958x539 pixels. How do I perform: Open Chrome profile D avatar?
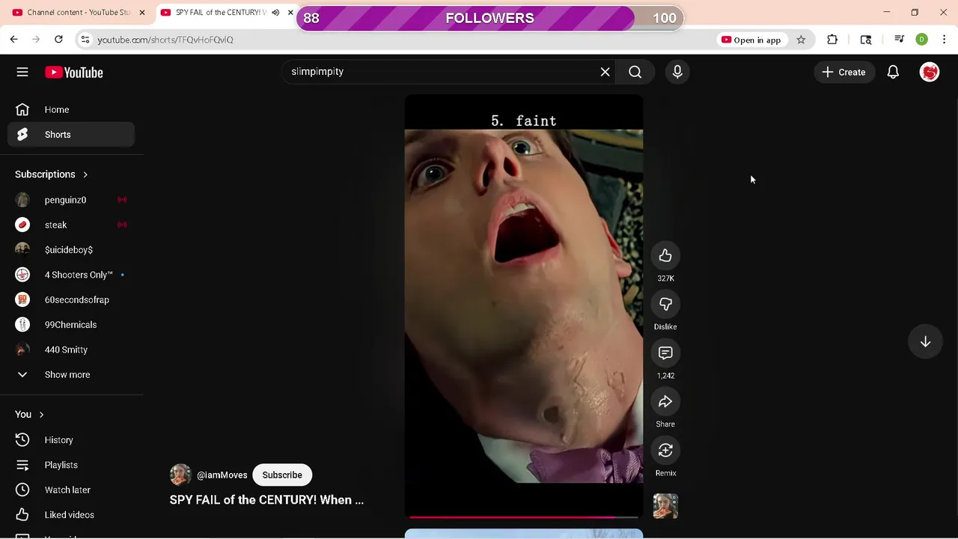[922, 40]
